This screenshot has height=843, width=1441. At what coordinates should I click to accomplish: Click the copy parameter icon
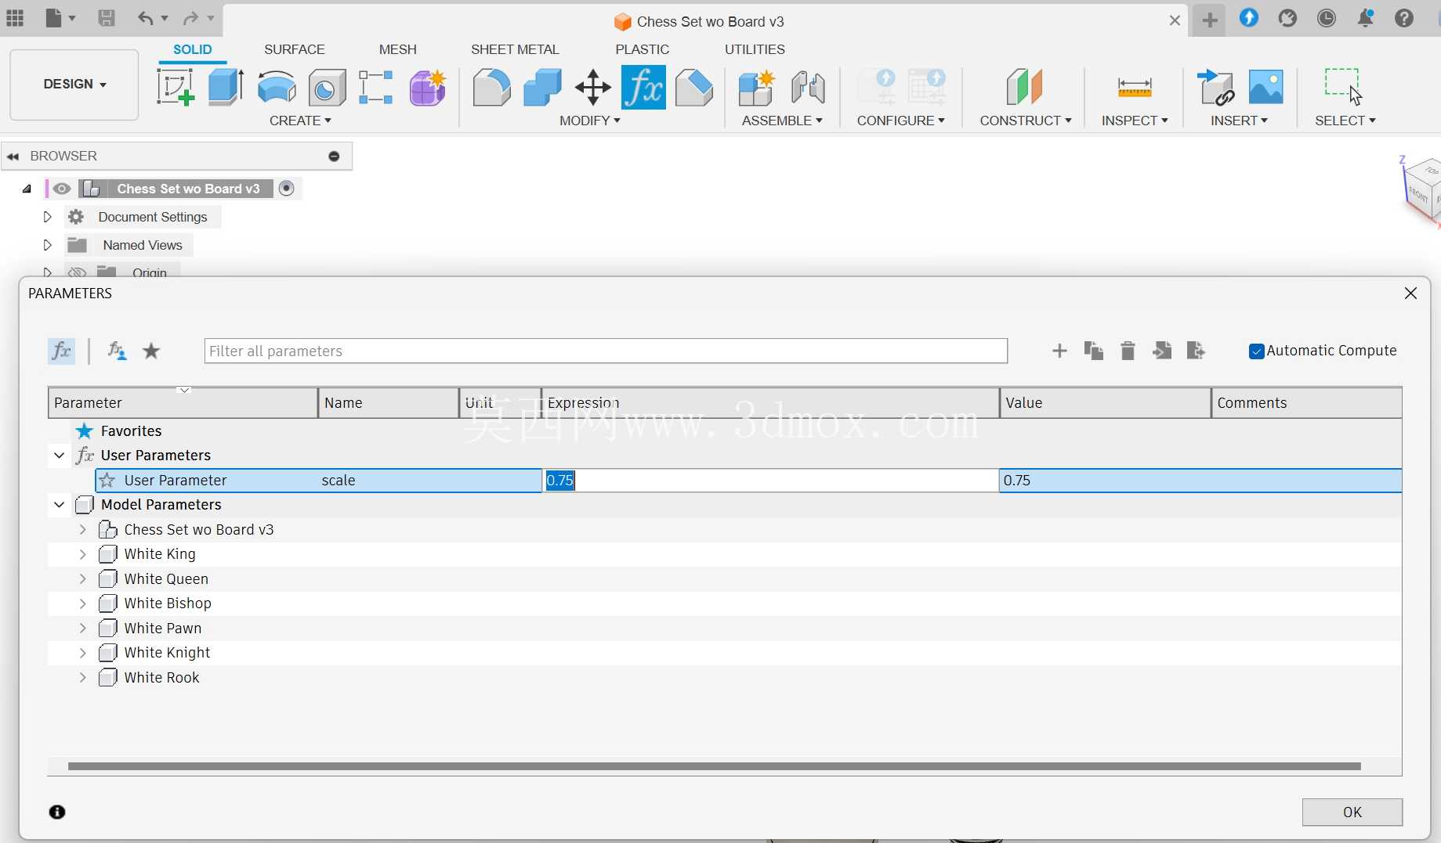[1094, 351]
